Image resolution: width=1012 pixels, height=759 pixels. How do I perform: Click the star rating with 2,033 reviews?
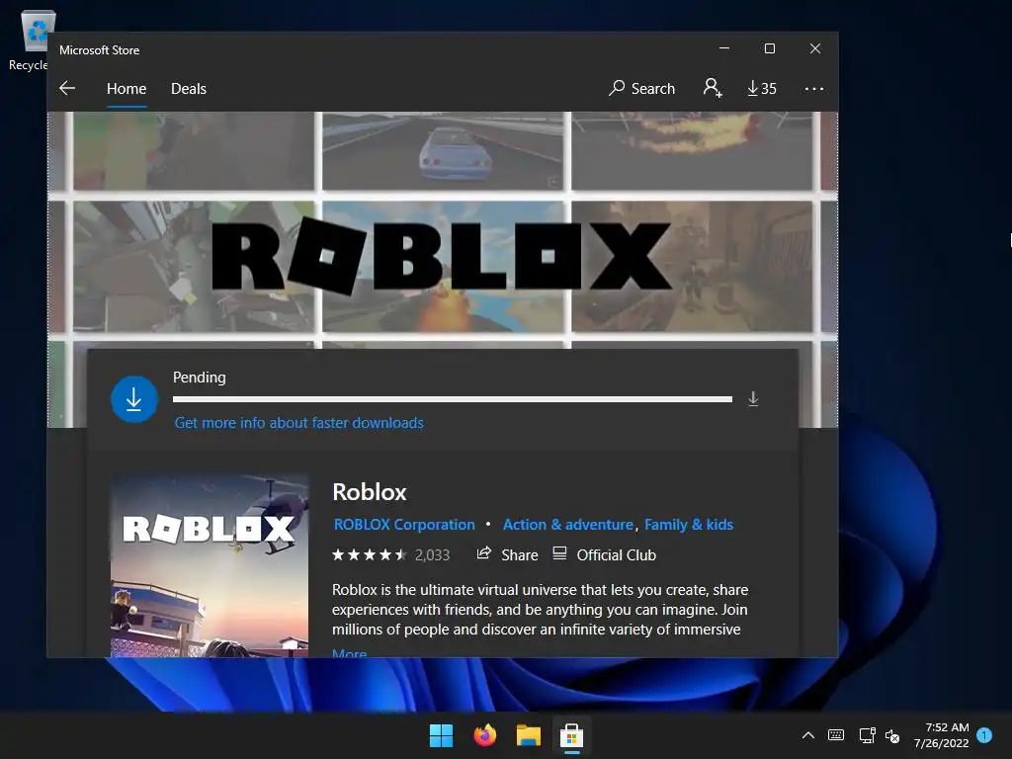point(390,555)
